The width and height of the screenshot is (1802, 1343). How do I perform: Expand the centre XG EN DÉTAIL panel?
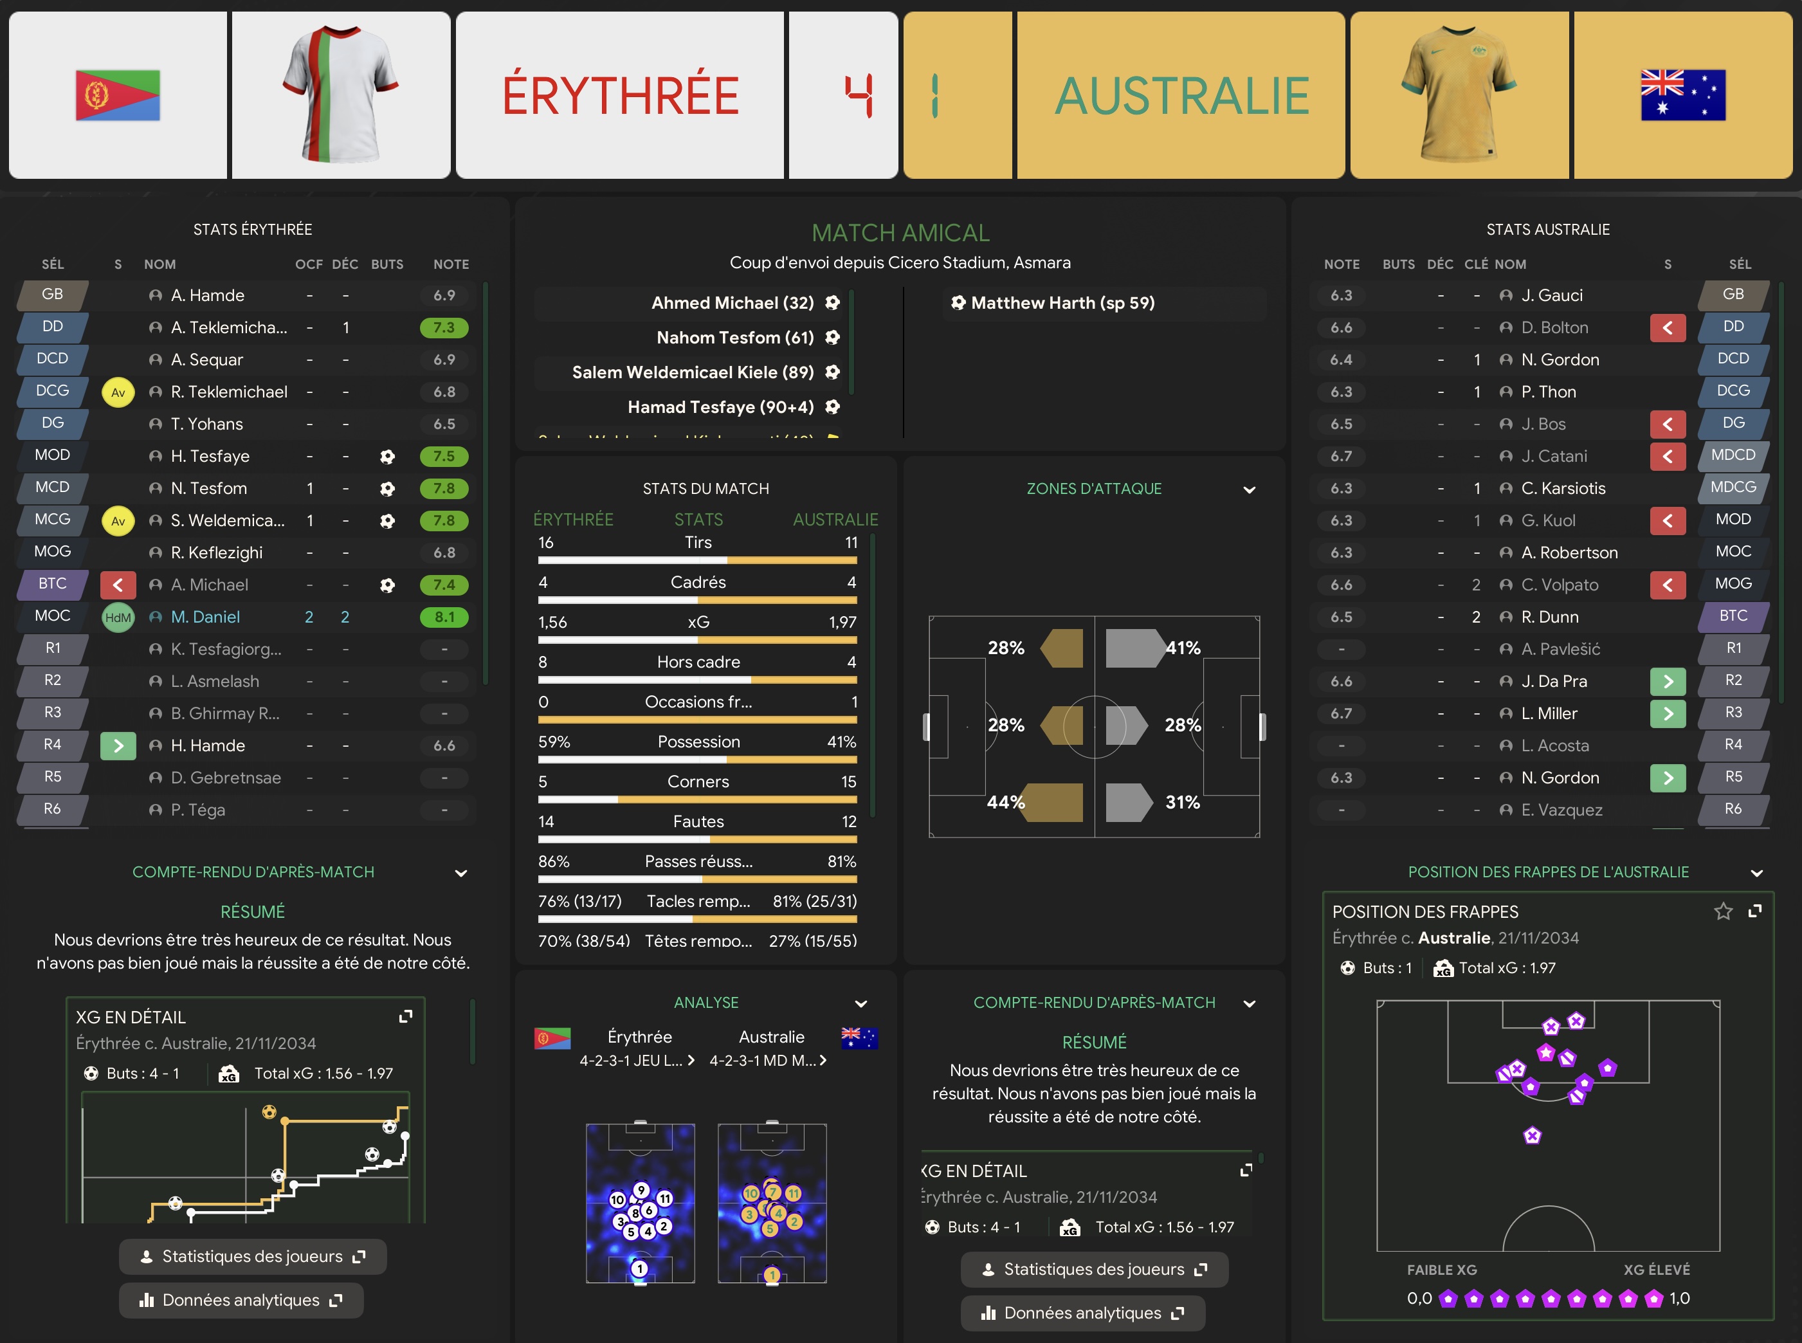tap(1246, 1170)
